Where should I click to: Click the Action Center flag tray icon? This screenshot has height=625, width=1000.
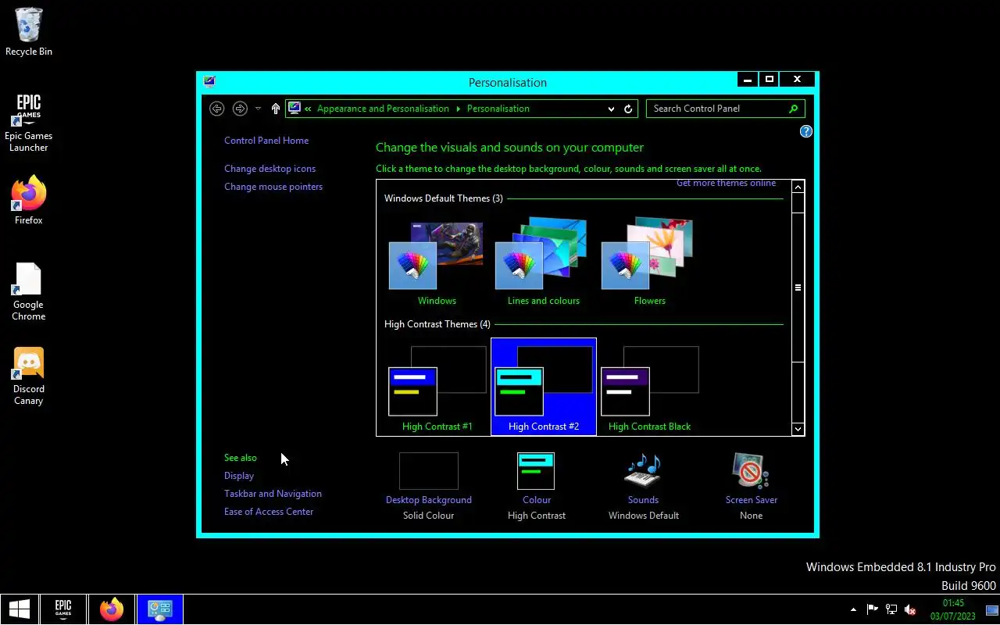click(x=872, y=609)
